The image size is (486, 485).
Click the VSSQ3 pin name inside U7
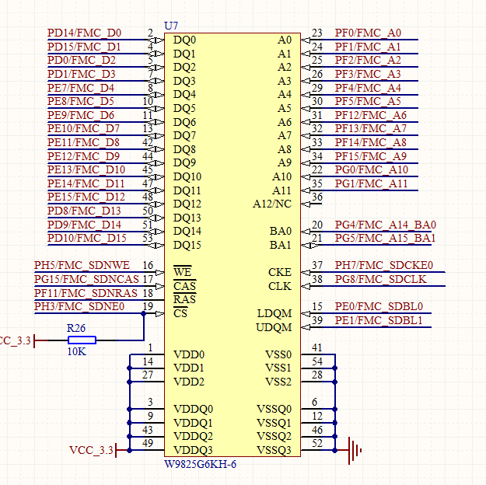[x=274, y=450]
